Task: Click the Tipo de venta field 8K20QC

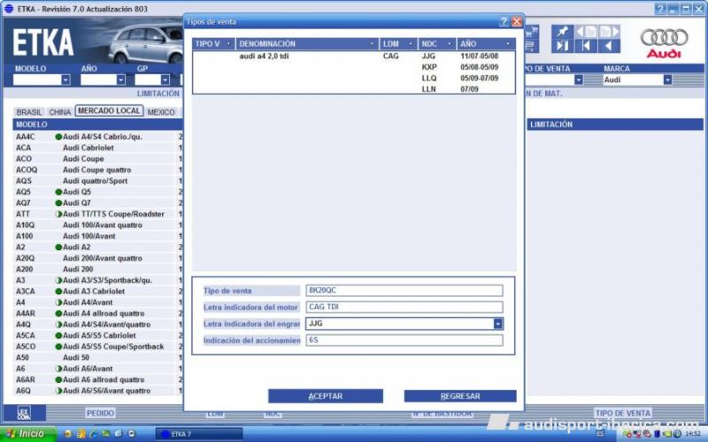Action: 404,291
